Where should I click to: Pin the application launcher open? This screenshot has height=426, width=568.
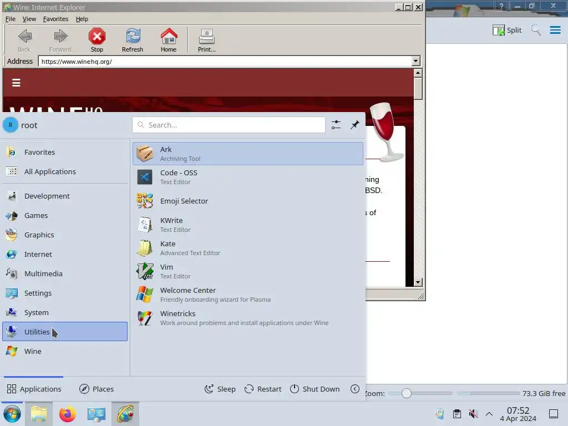click(x=354, y=125)
